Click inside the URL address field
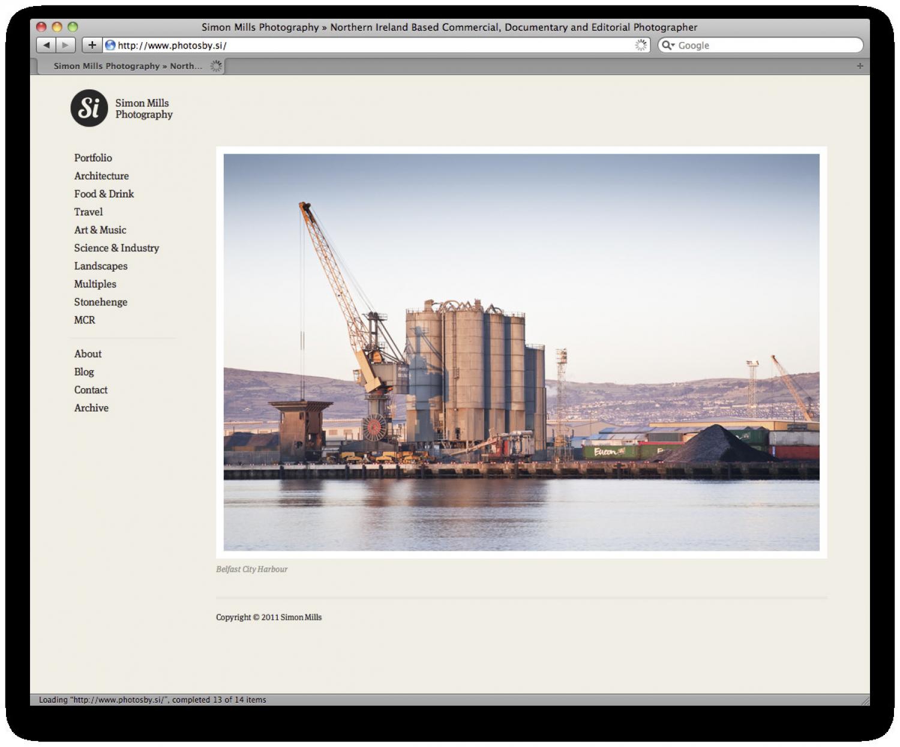Screen dimensions: 900x747 (x=372, y=45)
